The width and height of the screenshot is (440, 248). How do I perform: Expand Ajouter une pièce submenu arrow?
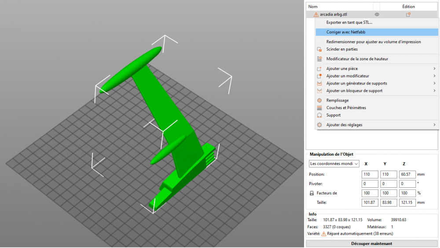point(434,69)
